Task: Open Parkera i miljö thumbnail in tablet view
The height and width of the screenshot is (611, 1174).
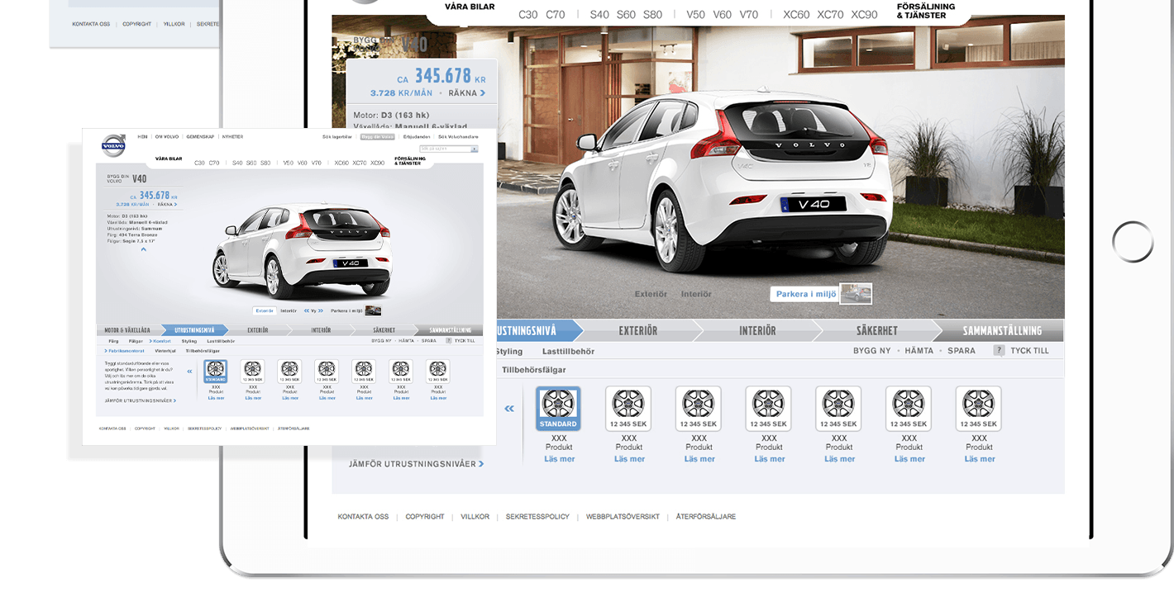Action: pyautogui.click(x=856, y=294)
